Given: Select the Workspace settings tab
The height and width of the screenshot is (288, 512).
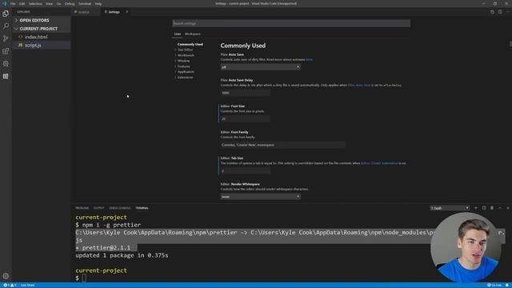Looking at the screenshot, I should pos(193,34).
